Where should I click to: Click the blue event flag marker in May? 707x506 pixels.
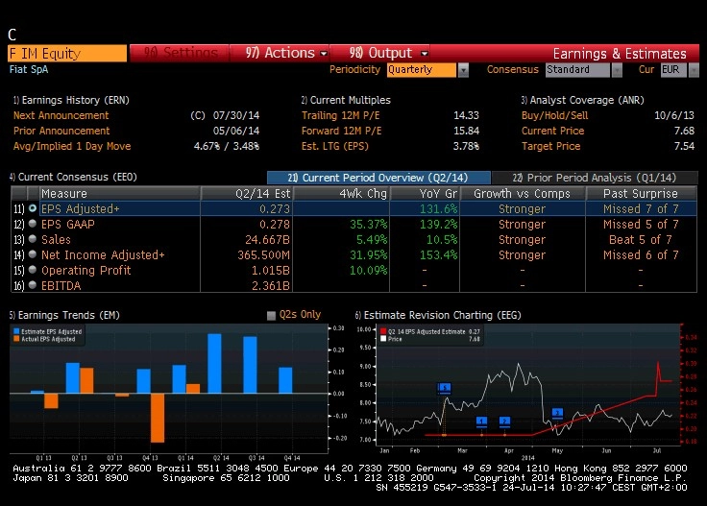558,413
